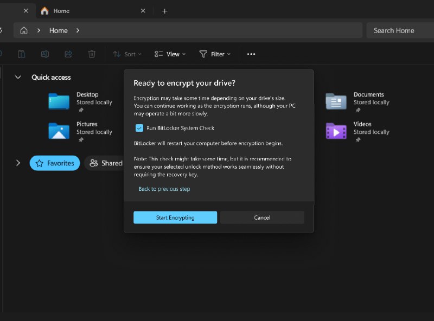Screen dimensions: 434x321
Task: Click the Delete trash icon
Action: 92,54
